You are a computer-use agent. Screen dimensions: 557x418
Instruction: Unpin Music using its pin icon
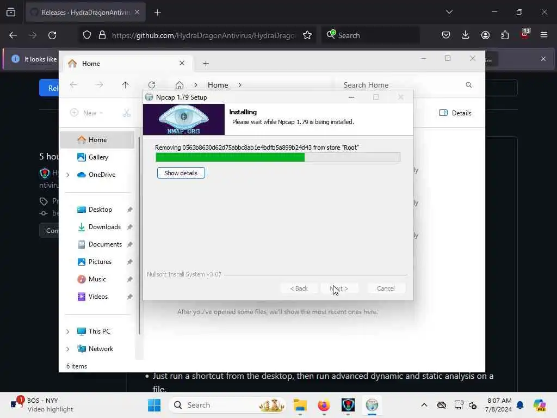tap(129, 279)
